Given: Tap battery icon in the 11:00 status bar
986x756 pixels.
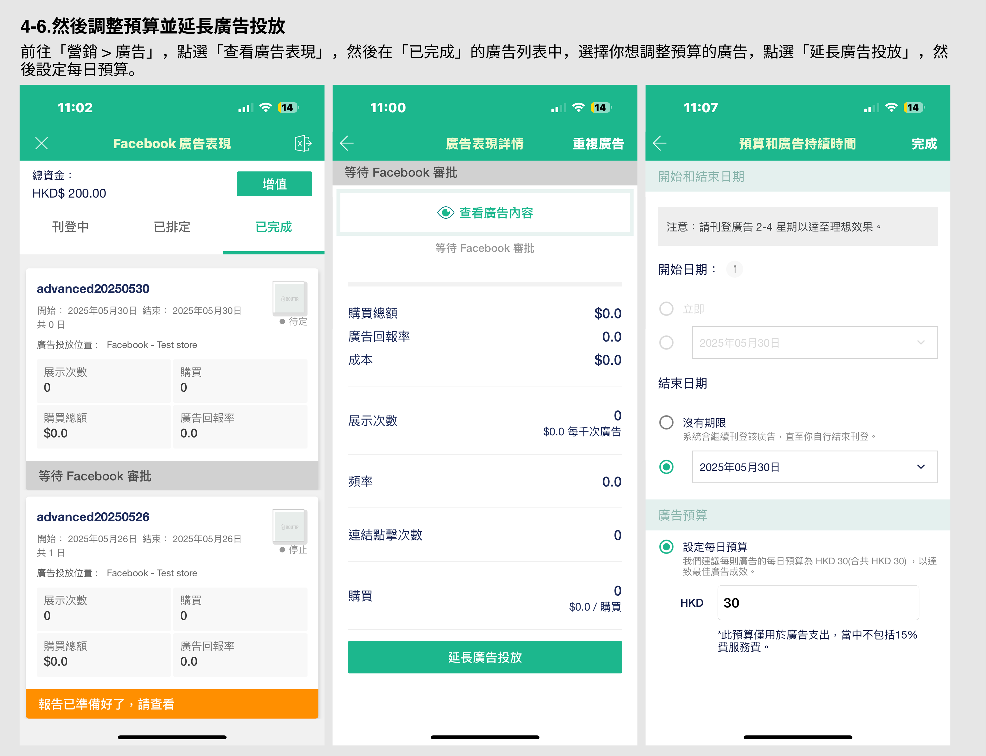Looking at the screenshot, I should tap(601, 108).
